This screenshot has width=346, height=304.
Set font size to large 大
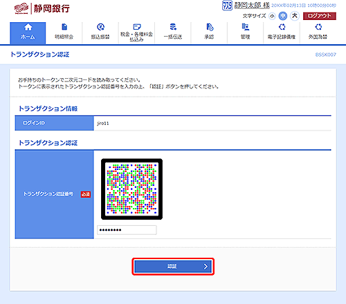coord(295,16)
